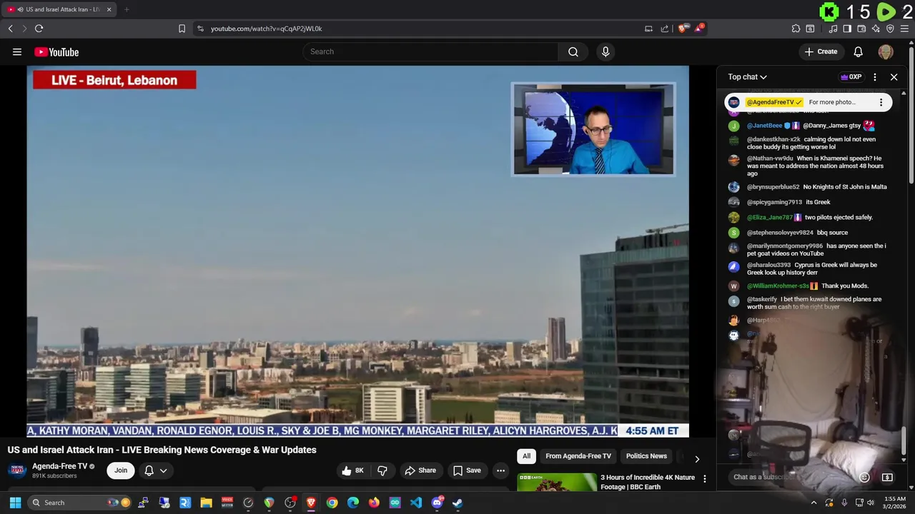Open 0XP points badge in chat
The height and width of the screenshot is (514, 915).
pos(851,77)
